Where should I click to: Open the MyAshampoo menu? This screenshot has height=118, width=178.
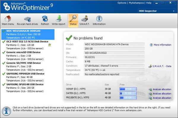click(136, 3)
